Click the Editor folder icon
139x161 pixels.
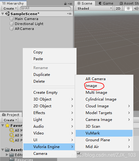(11, 155)
